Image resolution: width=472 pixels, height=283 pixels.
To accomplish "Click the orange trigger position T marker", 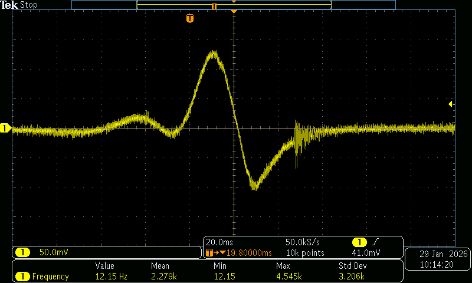I will (189, 18).
